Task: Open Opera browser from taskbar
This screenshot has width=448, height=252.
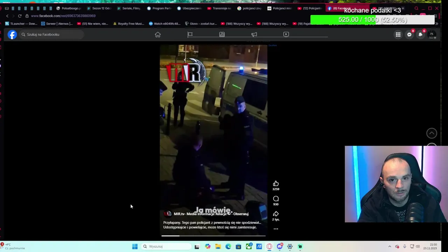Action: 269,246
